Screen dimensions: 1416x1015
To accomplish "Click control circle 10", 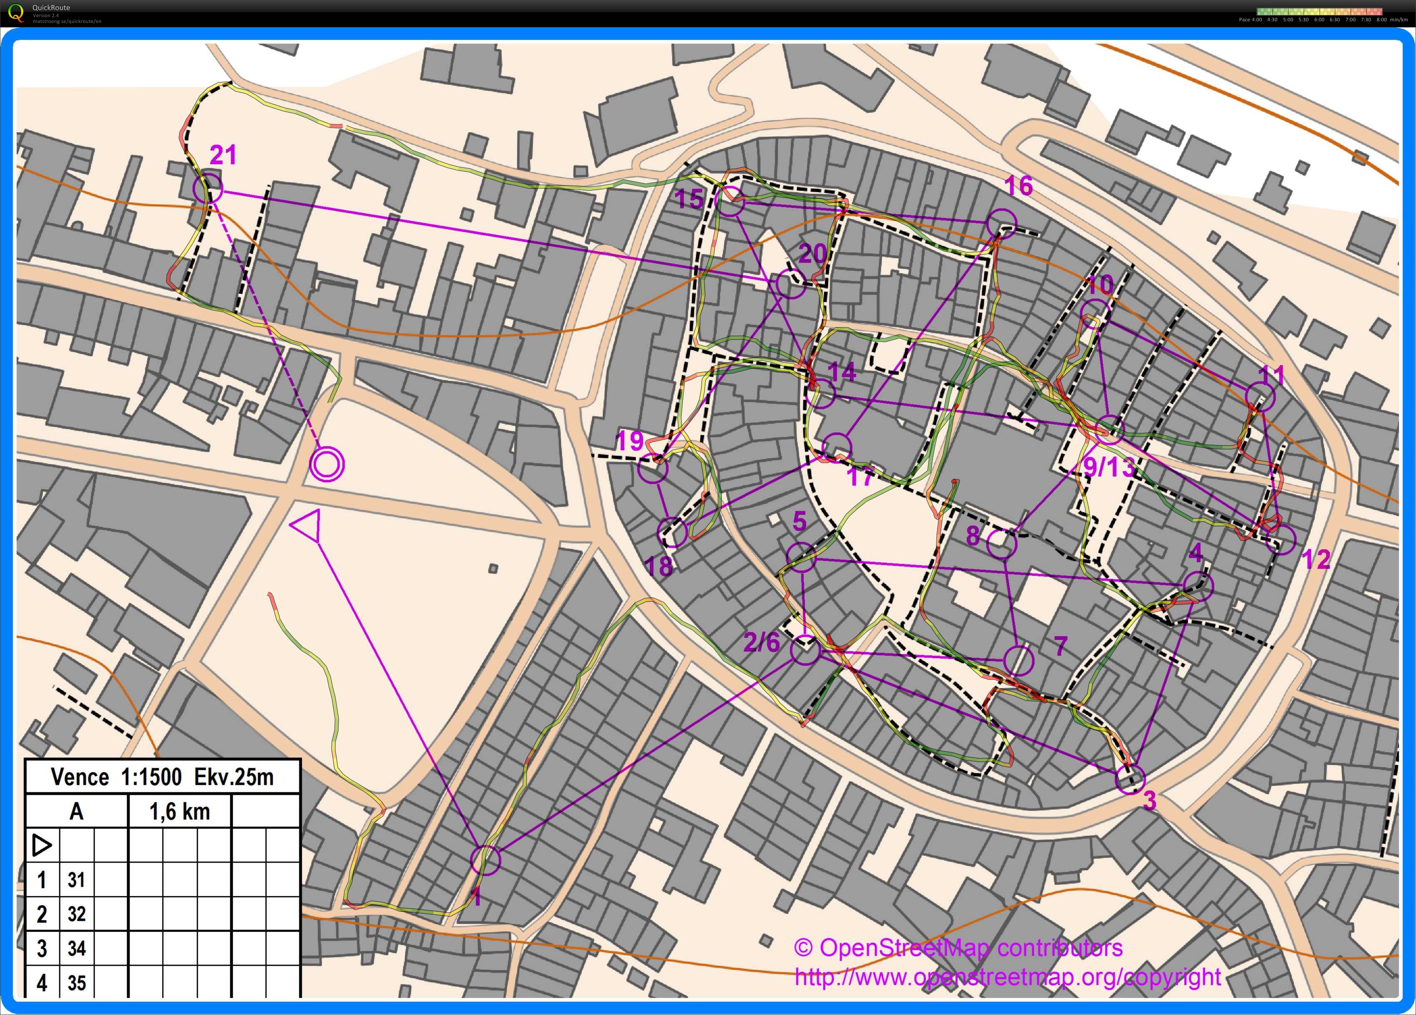I will point(1095,314).
